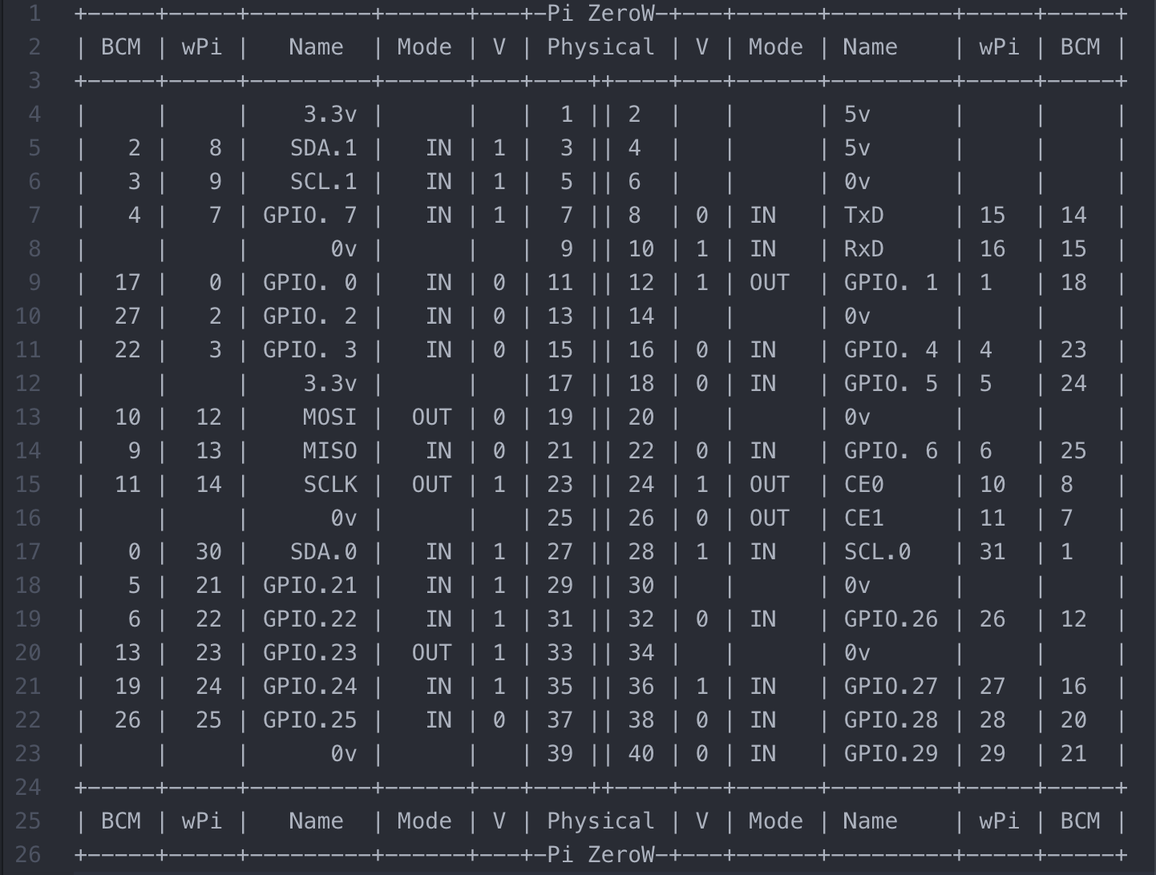Place cursor on the MOSI pin name
This screenshot has height=875, width=1156.
coord(329,417)
